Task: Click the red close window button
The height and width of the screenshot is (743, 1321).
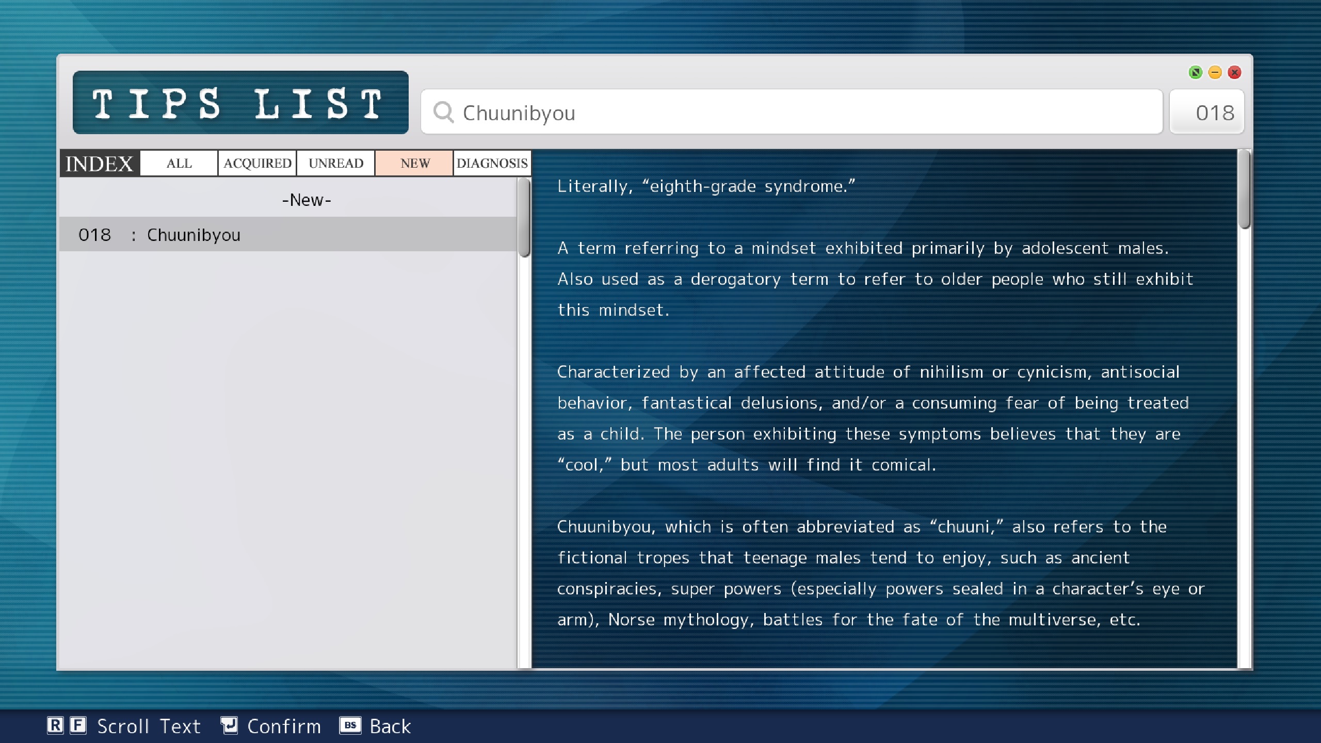Action: (1234, 72)
